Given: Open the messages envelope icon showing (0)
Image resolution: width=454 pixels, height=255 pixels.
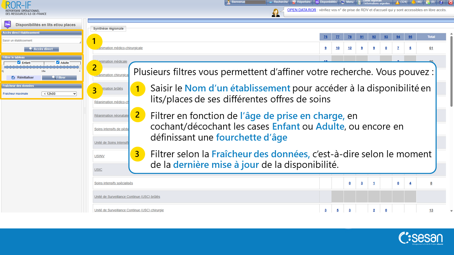Looking at the screenshot, I should click(x=428, y=2).
